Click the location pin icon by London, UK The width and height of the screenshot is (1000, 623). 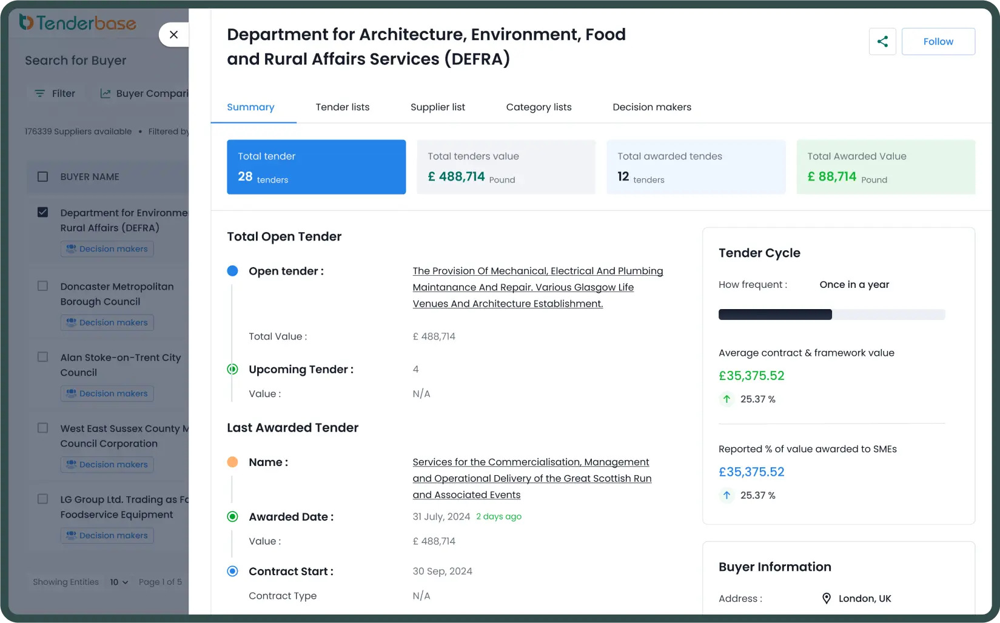(826, 598)
